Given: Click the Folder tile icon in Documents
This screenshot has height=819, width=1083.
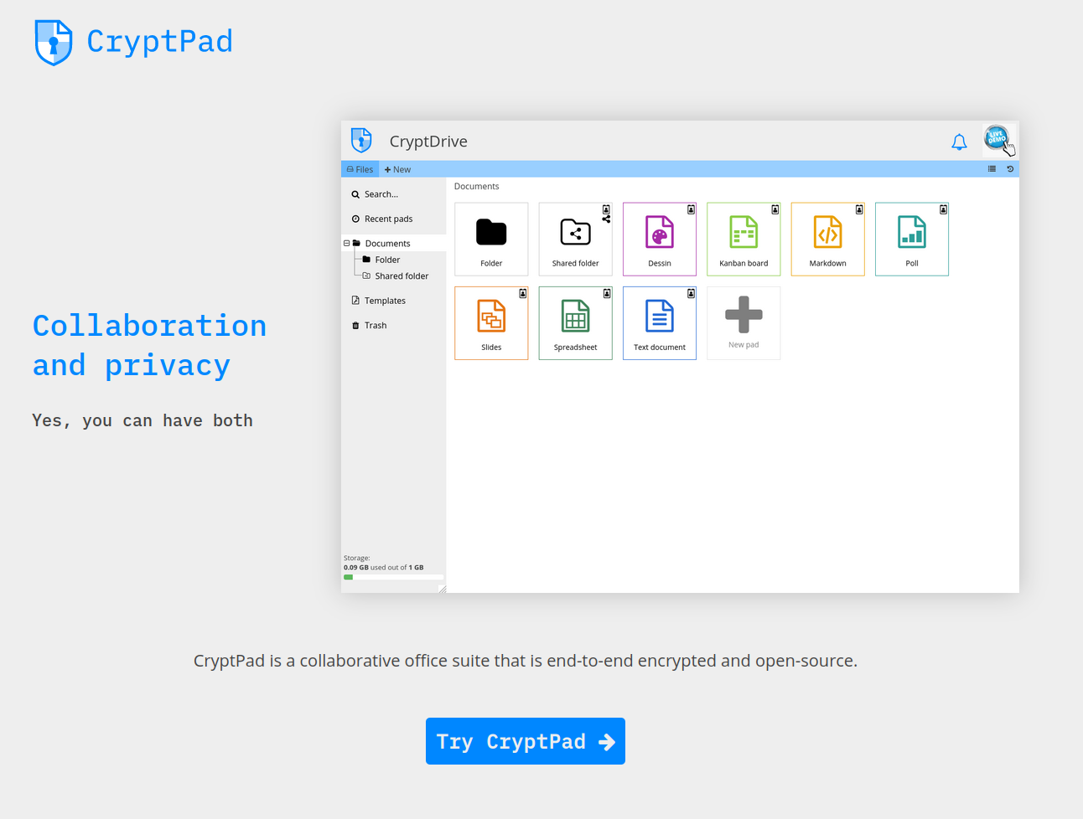Looking at the screenshot, I should click(x=491, y=232).
